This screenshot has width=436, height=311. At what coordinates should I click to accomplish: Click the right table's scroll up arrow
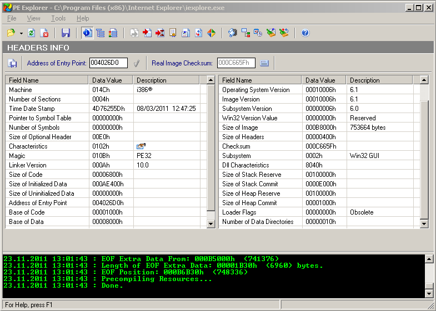[x=424, y=80]
